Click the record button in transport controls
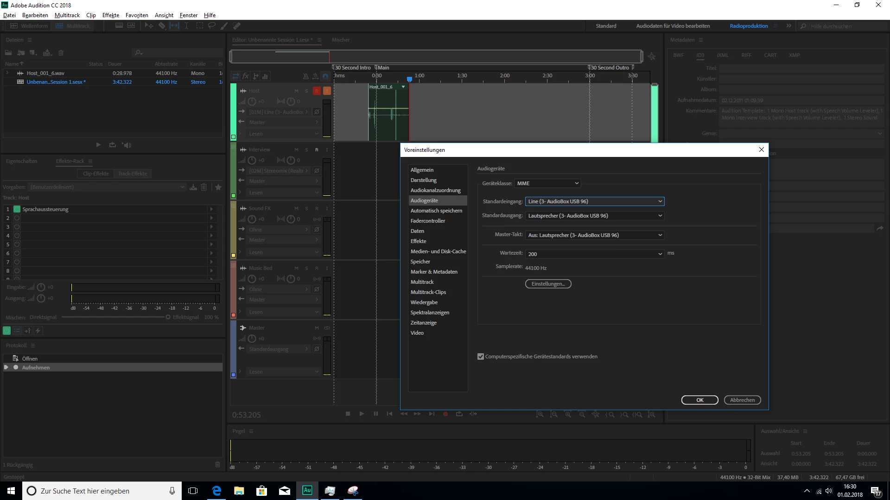 pyautogui.click(x=445, y=414)
